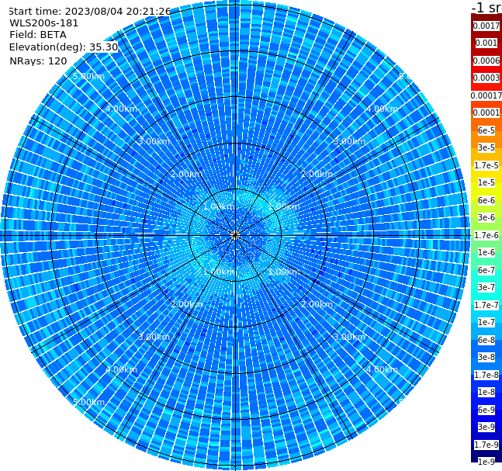The width and height of the screenshot is (502, 471).
Task: Click the 6e-8 colorbar label
Action: point(486,340)
